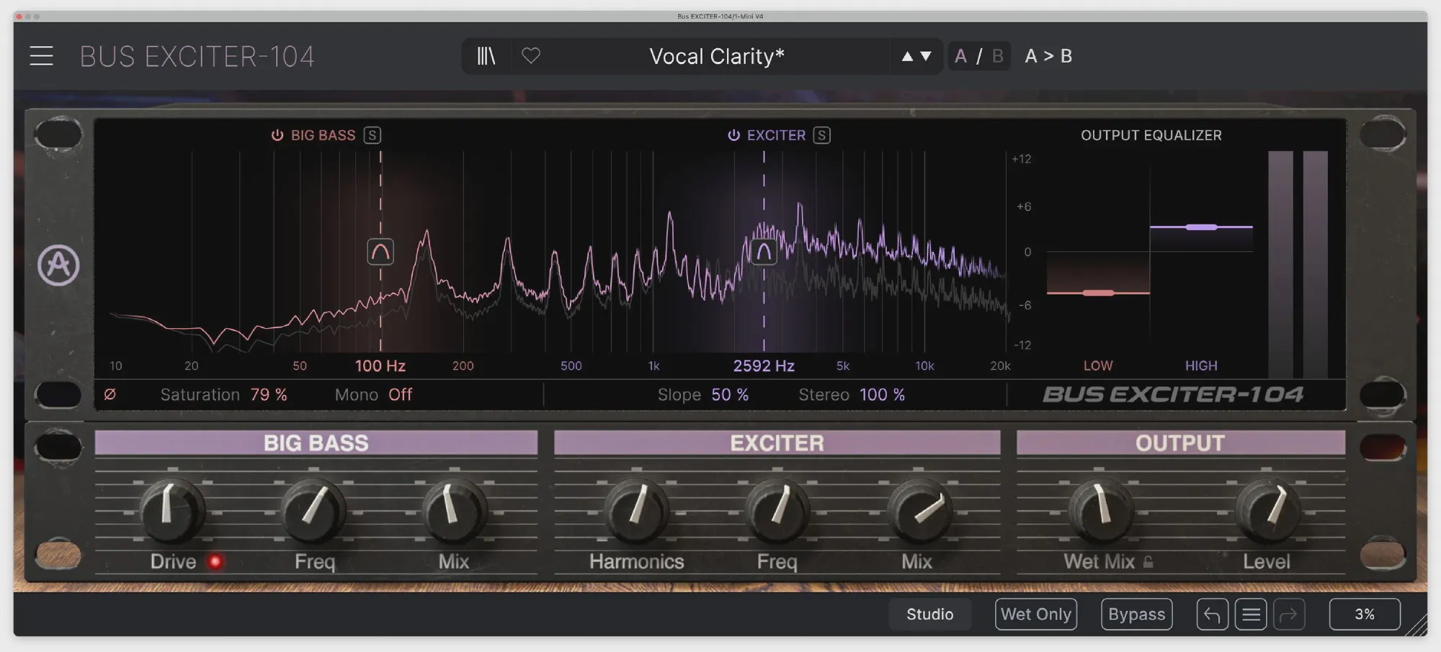Toggle Big Bass power icon

coord(277,135)
